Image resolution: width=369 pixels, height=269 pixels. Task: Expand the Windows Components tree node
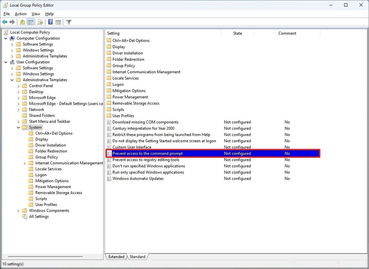(18, 210)
